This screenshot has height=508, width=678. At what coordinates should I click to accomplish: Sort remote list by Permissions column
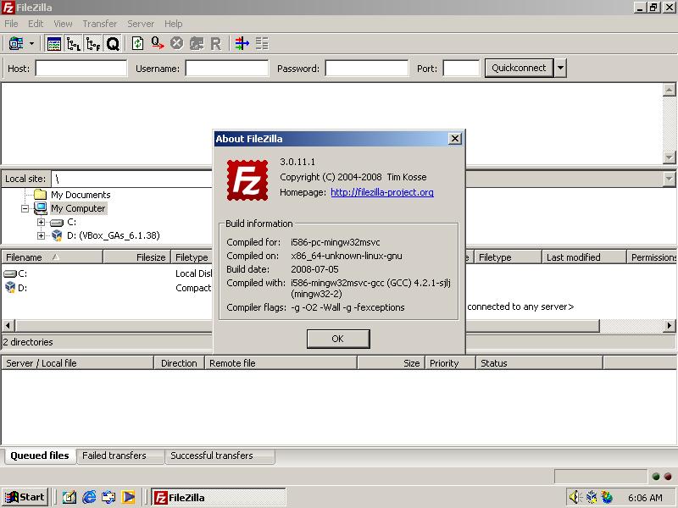click(x=652, y=257)
